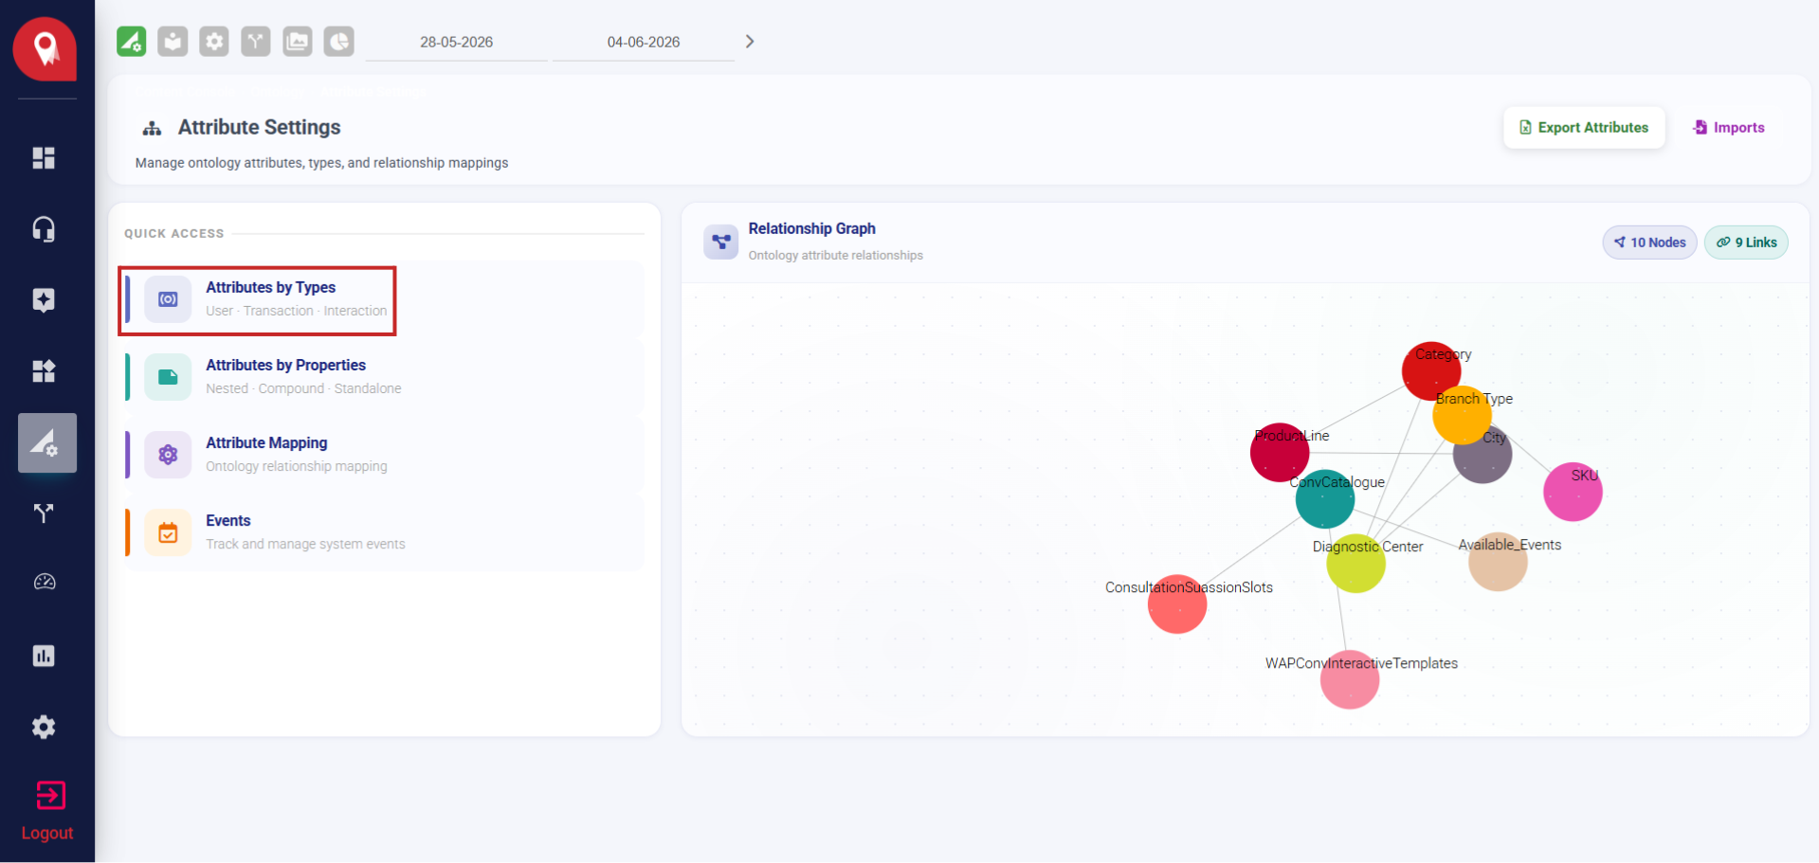The height and width of the screenshot is (863, 1819).
Task: Click the Relationship Graph header icon
Action: click(x=721, y=242)
